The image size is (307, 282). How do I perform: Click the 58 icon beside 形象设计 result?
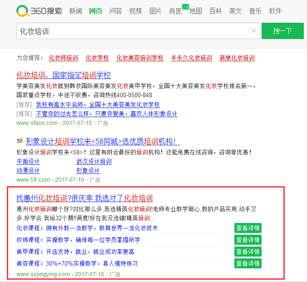pyautogui.click(x=20, y=142)
